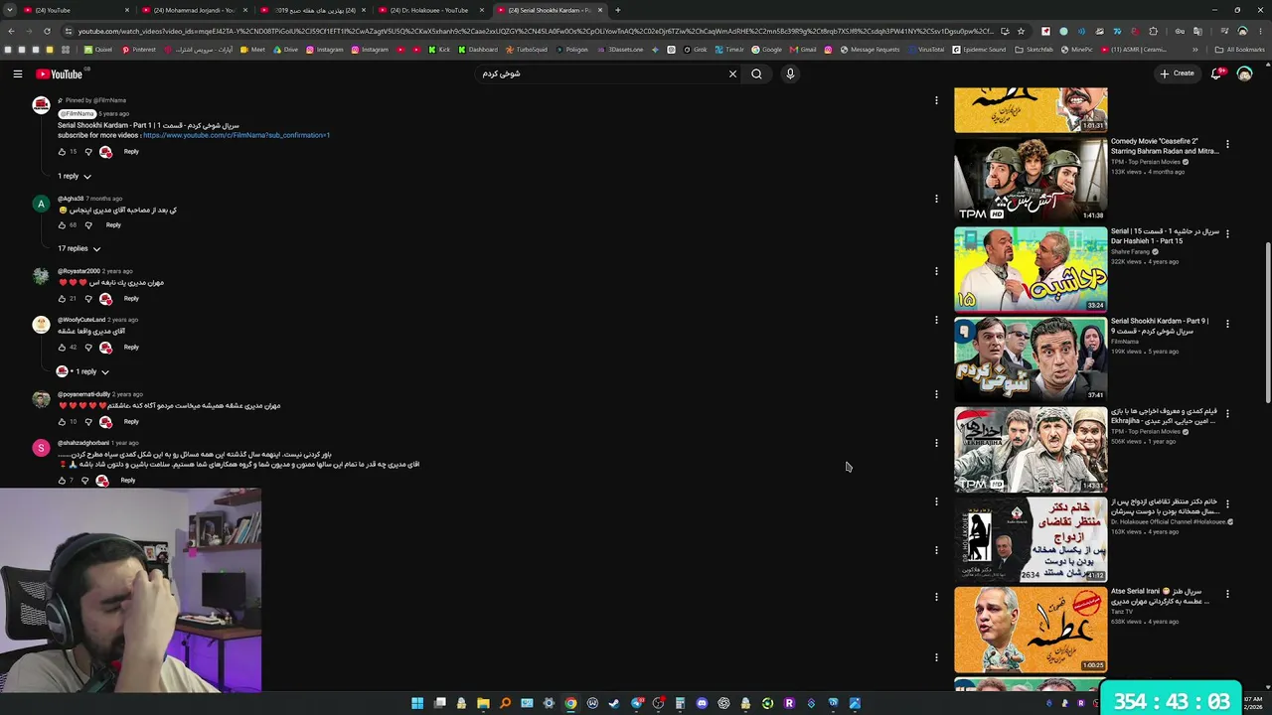Like the @WoolyCuteLand comment

(x=62, y=348)
